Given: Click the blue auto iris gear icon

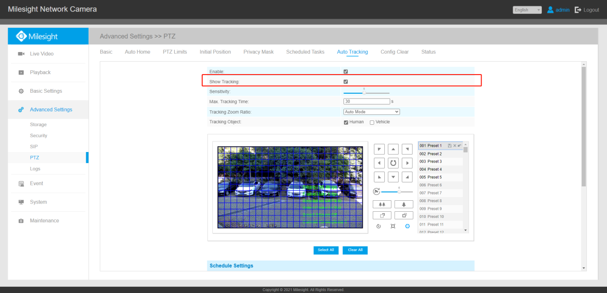Looking at the screenshot, I should (x=407, y=226).
